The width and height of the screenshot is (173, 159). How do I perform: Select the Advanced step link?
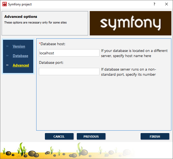tap(21, 65)
